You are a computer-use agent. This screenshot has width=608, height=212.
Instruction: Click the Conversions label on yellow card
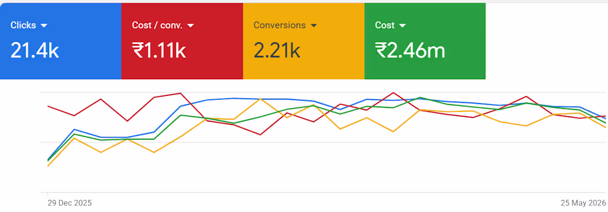280,25
